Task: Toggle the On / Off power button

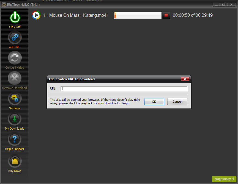Action: (15, 17)
